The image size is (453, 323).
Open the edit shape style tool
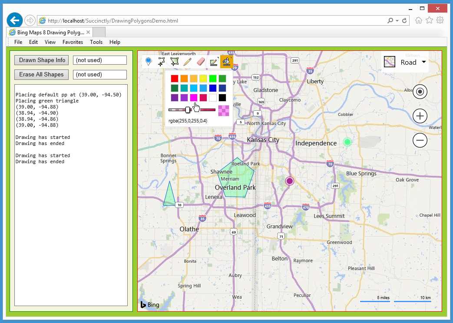[213, 61]
